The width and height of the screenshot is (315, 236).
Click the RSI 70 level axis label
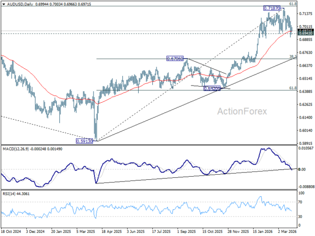point(300,202)
